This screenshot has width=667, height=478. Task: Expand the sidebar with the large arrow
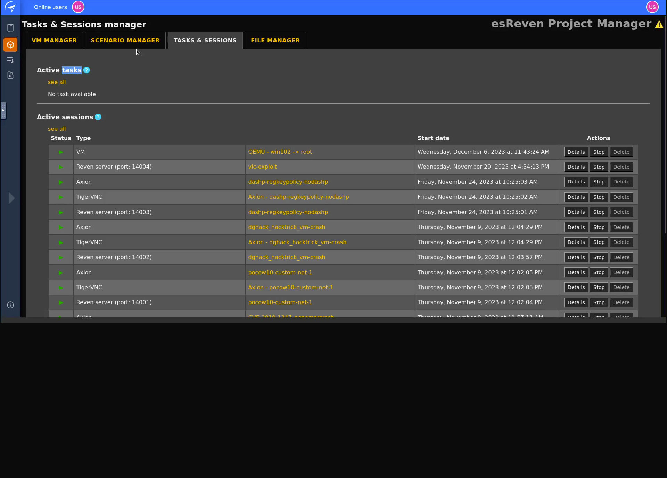[11, 198]
